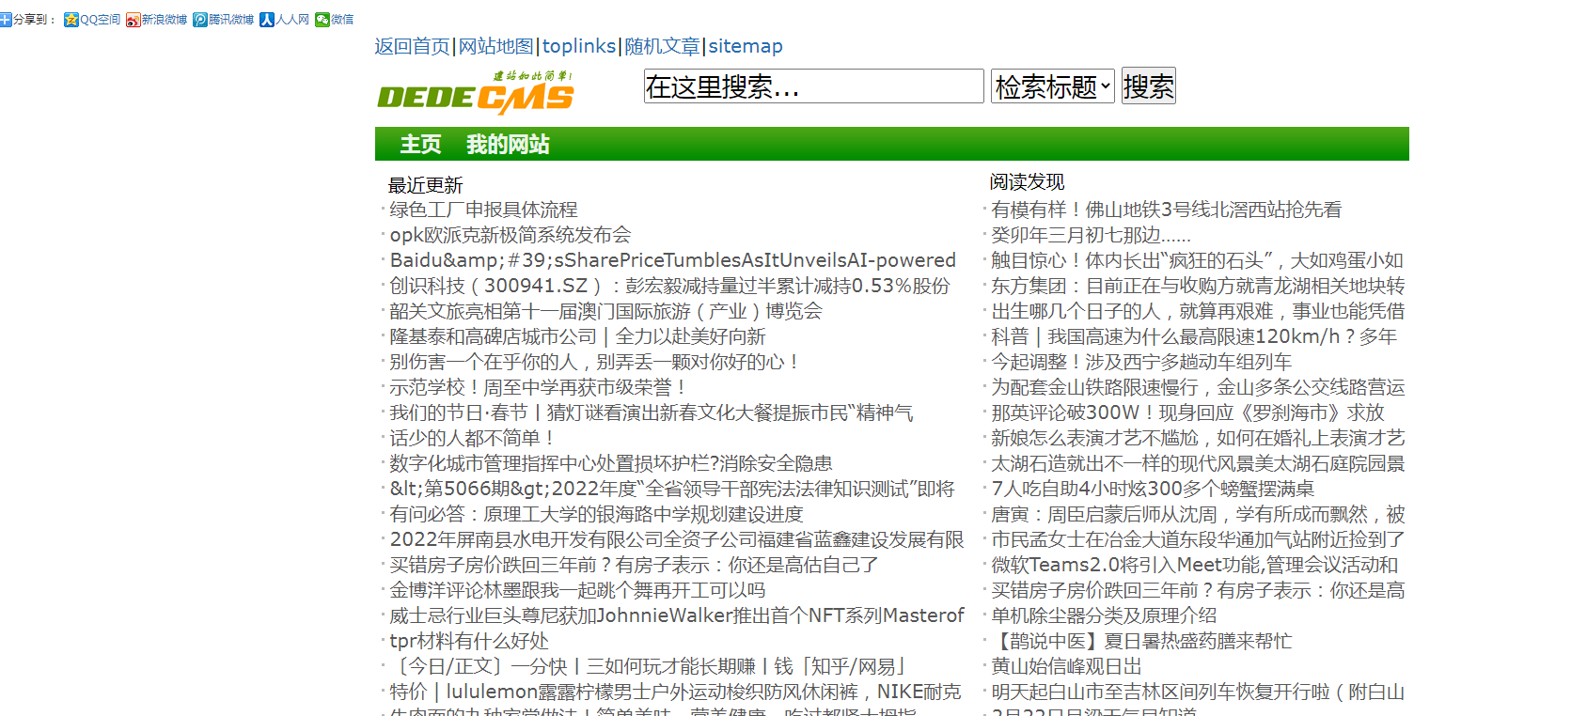Open the 随机文章 link
Image resolution: width=1571 pixels, height=716 pixels.
click(x=662, y=46)
